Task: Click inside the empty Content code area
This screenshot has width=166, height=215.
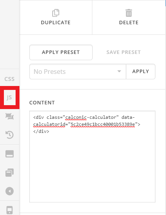Action: pyautogui.click(x=92, y=168)
